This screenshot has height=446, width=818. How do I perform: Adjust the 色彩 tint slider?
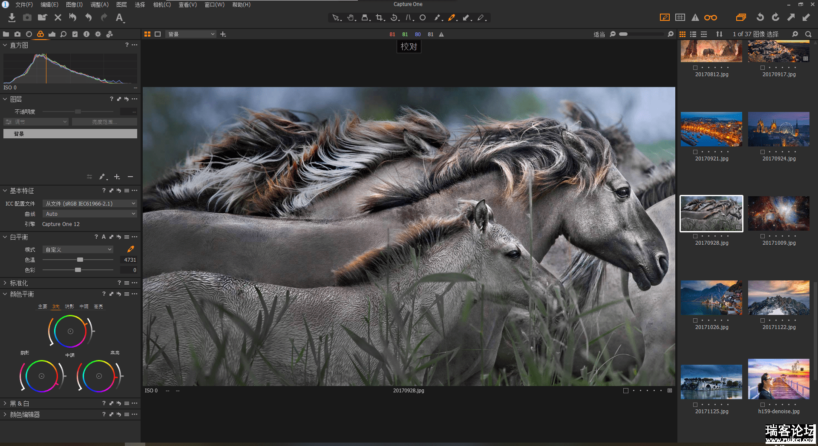pos(78,270)
